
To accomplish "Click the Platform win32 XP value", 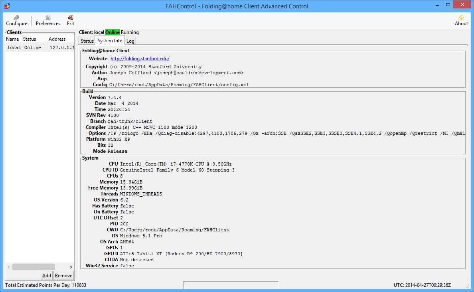I will [119, 139].
